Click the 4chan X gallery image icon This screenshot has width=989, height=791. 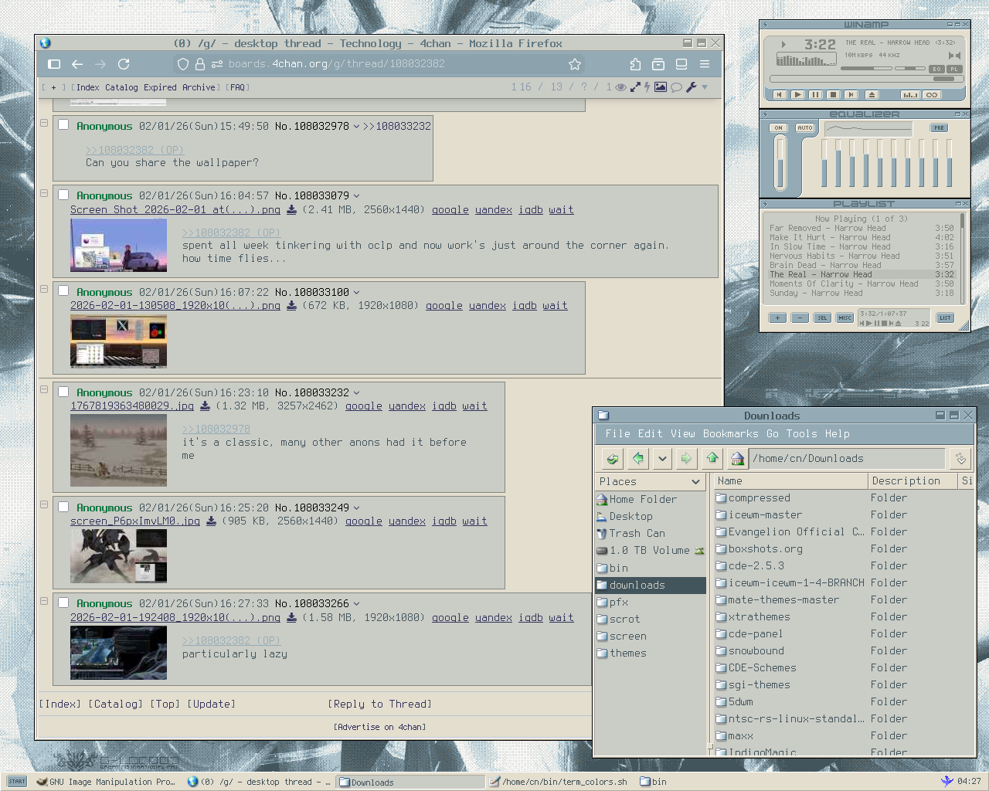click(661, 87)
